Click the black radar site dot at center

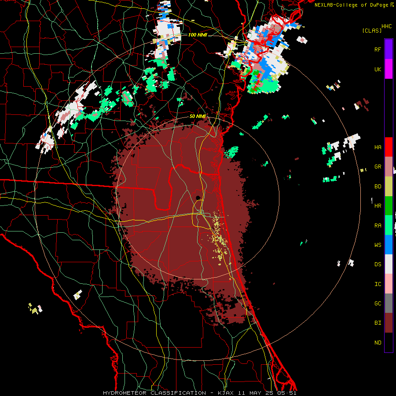pos(198,198)
